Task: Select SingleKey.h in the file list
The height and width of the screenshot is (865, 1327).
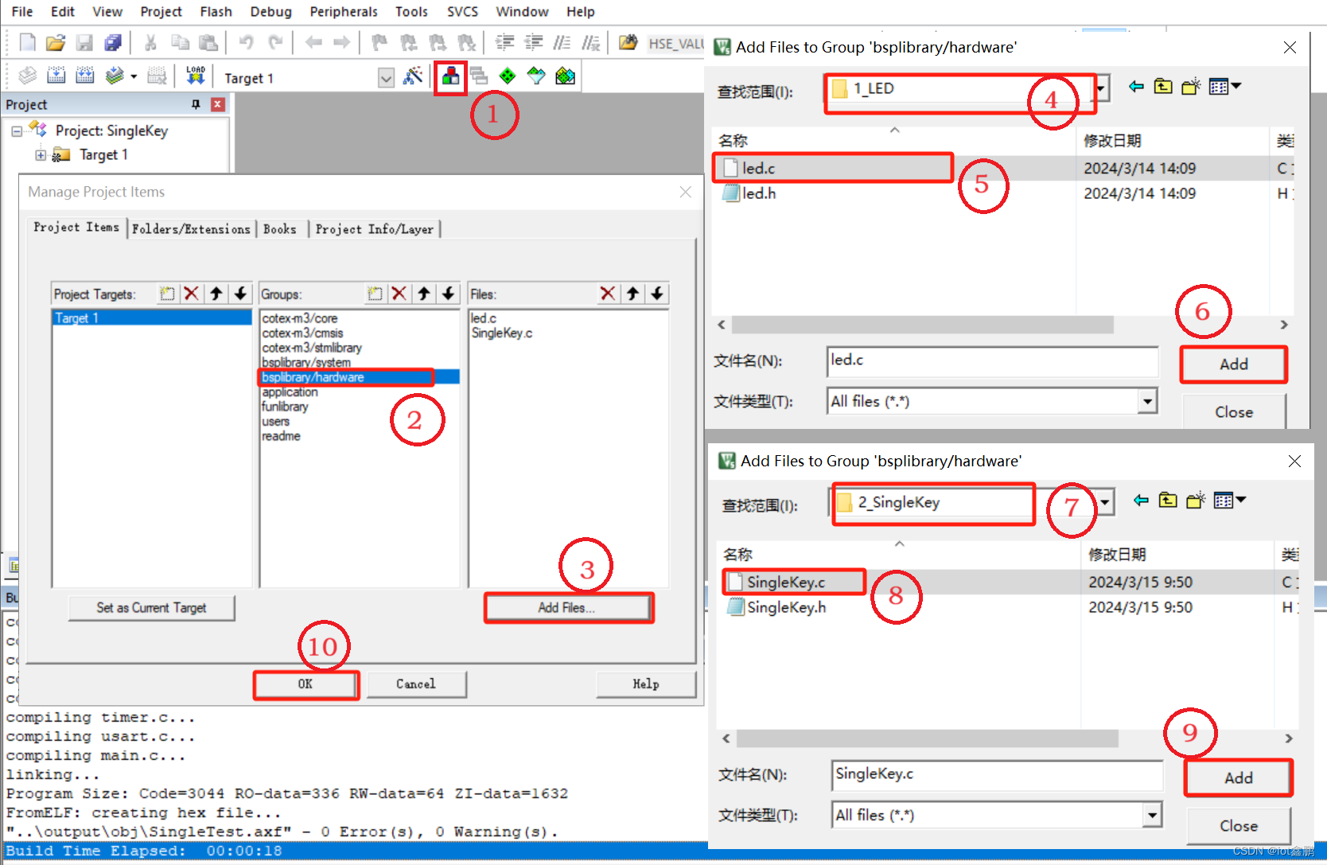Action: point(786,608)
